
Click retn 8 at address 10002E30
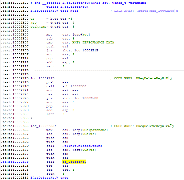click(55, 114)
